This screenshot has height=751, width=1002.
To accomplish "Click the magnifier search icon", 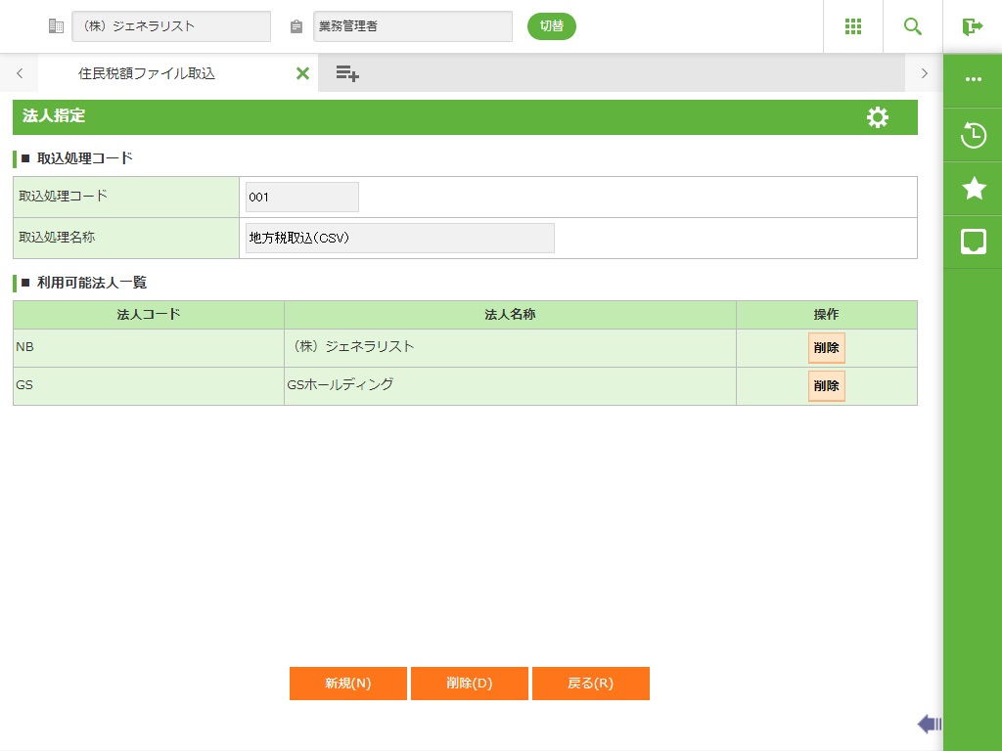I will point(913,26).
